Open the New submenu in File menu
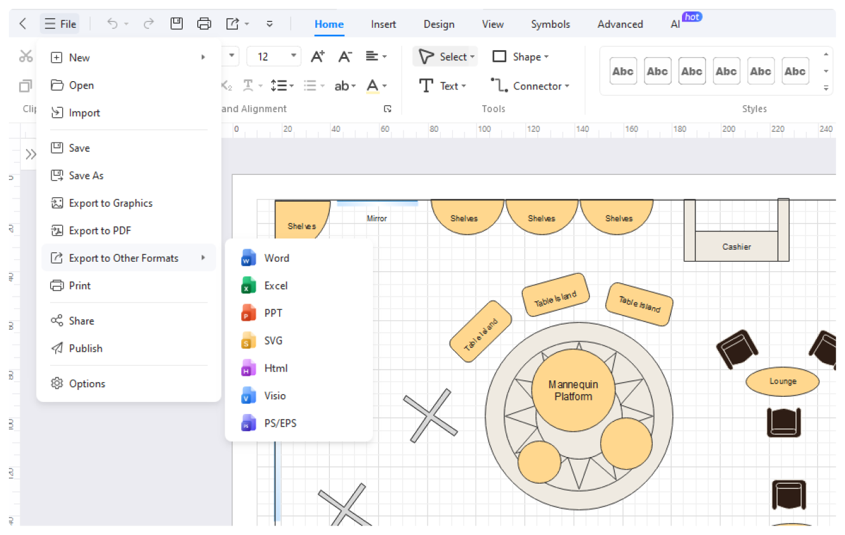This screenshot has height=535, width=845. click(129, 58)
